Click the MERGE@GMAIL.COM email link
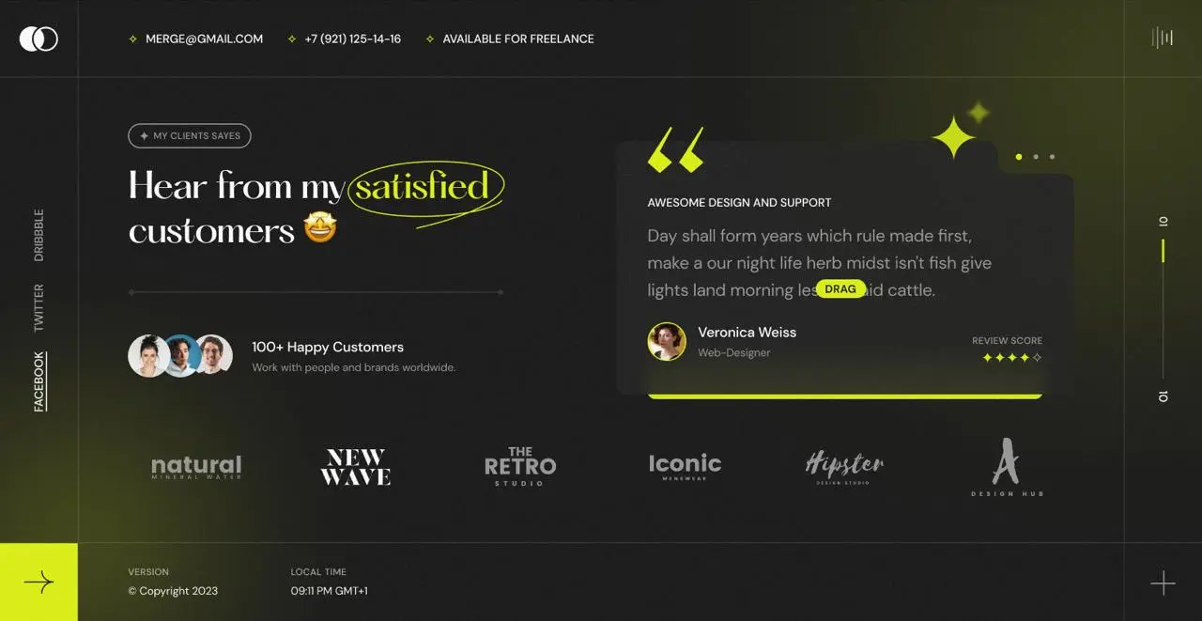Viewport: 1202px width, 621px height. 204,39
